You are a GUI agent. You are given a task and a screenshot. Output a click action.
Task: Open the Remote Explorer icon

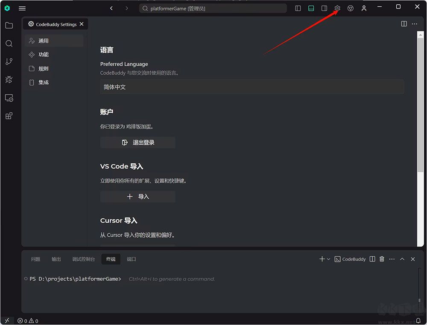point(9,98)
